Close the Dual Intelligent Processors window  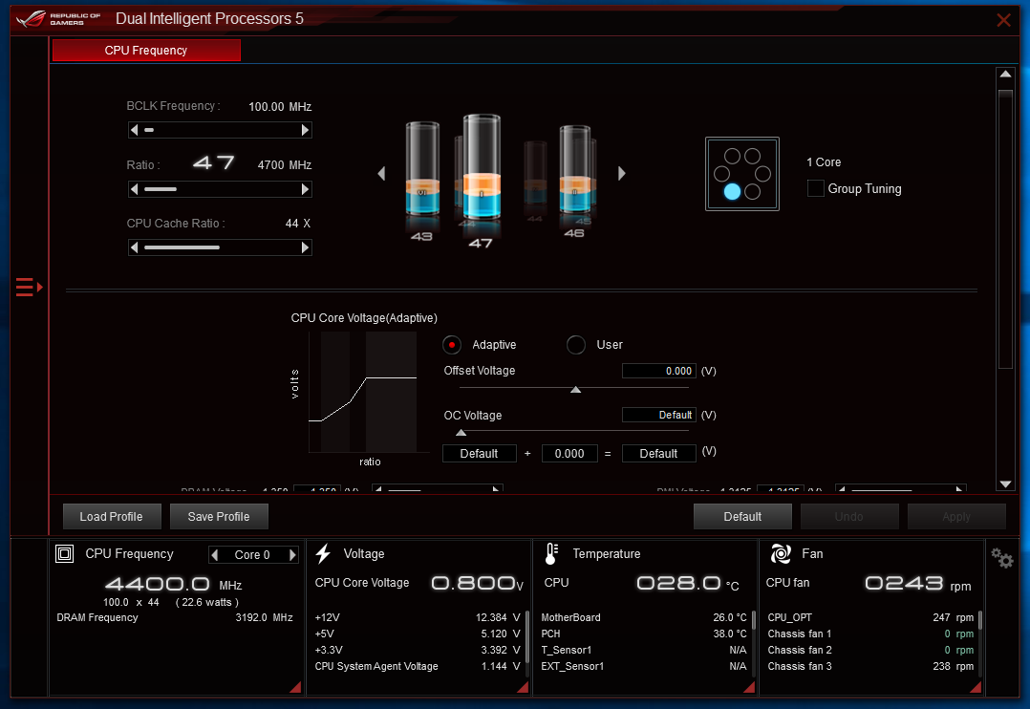pos(1003,20)
